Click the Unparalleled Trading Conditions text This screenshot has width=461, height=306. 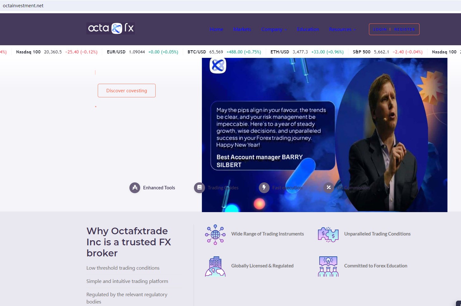point(377,234)
